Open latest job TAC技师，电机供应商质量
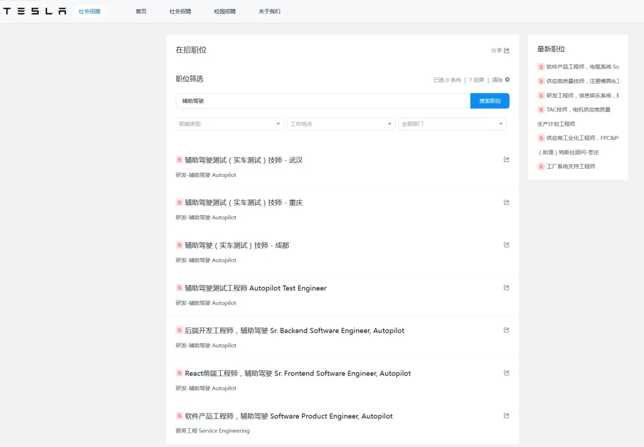 pyautogui.click(x=578, y=110)
